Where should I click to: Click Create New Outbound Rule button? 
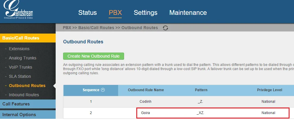(93, 56)
